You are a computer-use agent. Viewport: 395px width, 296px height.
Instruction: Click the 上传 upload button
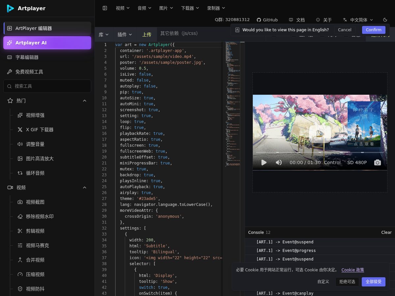(x=147, y=35)
